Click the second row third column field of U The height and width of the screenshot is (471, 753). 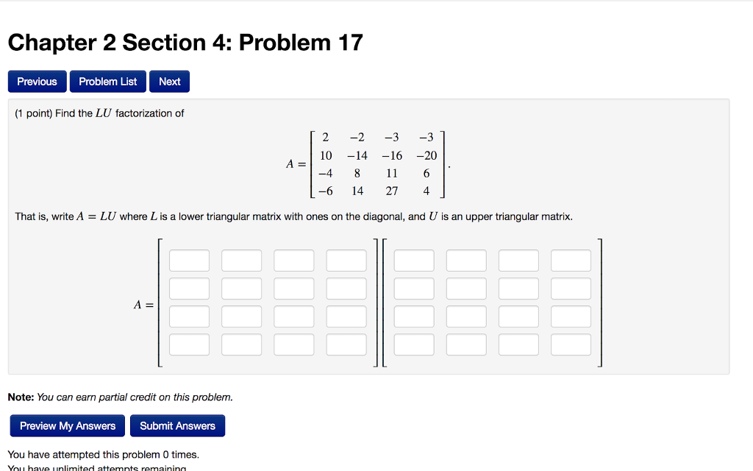click(518, 288)
